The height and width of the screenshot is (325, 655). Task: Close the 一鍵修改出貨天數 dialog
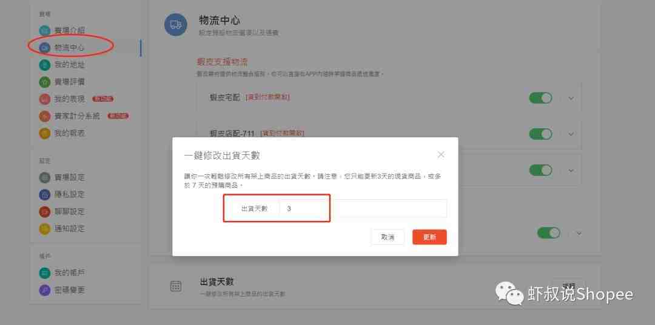coord(441,154)
